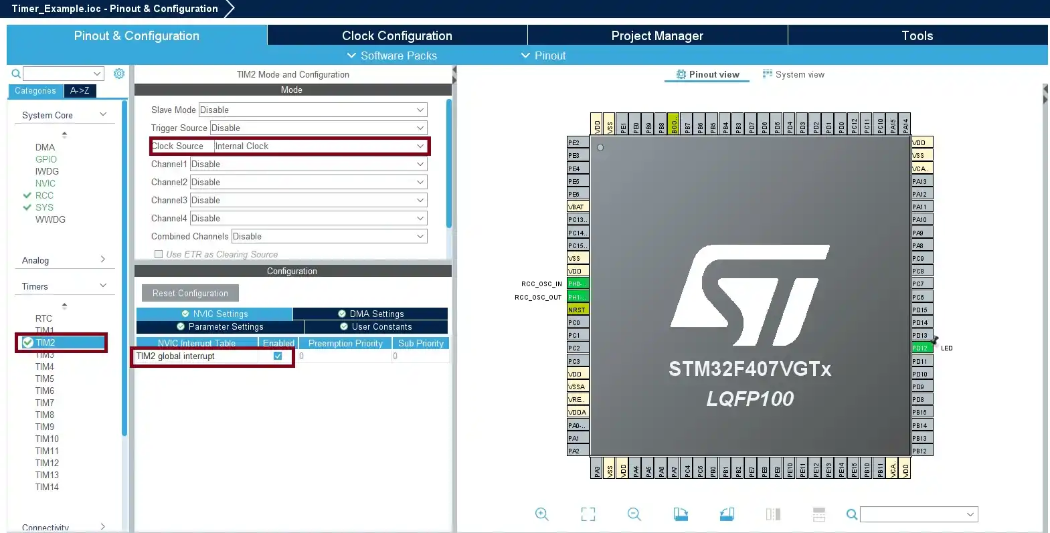Image resolution: width=1050 pixels, height=533 pixels.
Task: Open the Channel1 dropdown
Action: [x=309, y=164]
